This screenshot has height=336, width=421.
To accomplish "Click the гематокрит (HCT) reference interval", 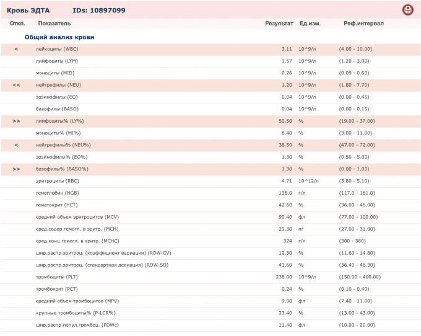I will (x=355, y=205).
